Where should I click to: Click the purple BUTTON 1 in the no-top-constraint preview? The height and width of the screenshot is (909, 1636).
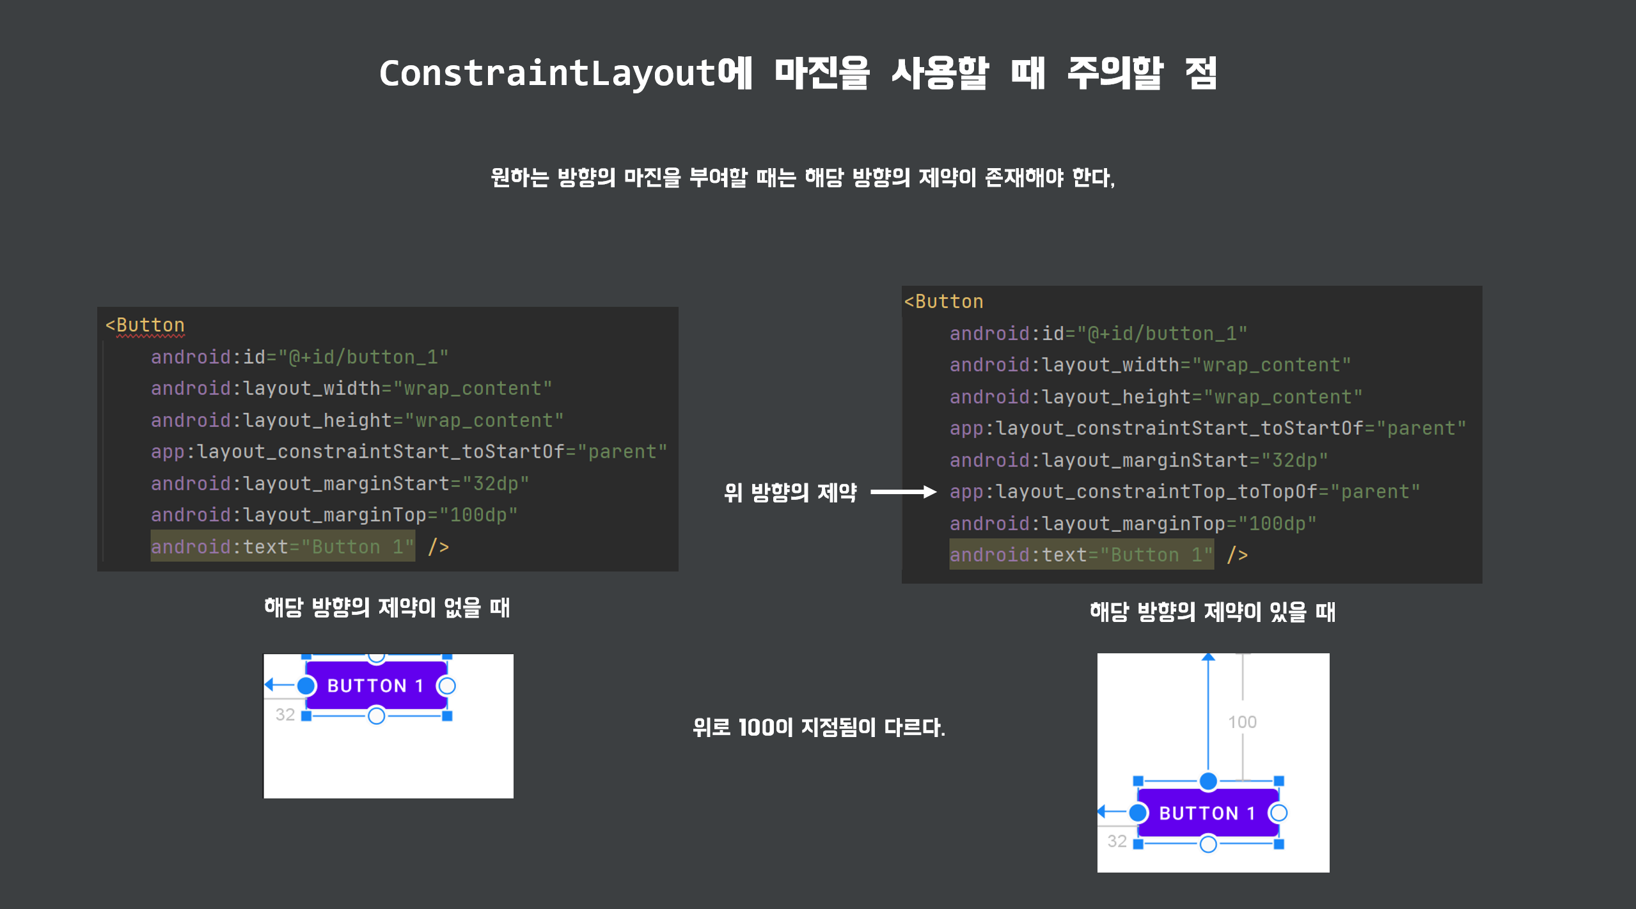[x=375, y=685]
